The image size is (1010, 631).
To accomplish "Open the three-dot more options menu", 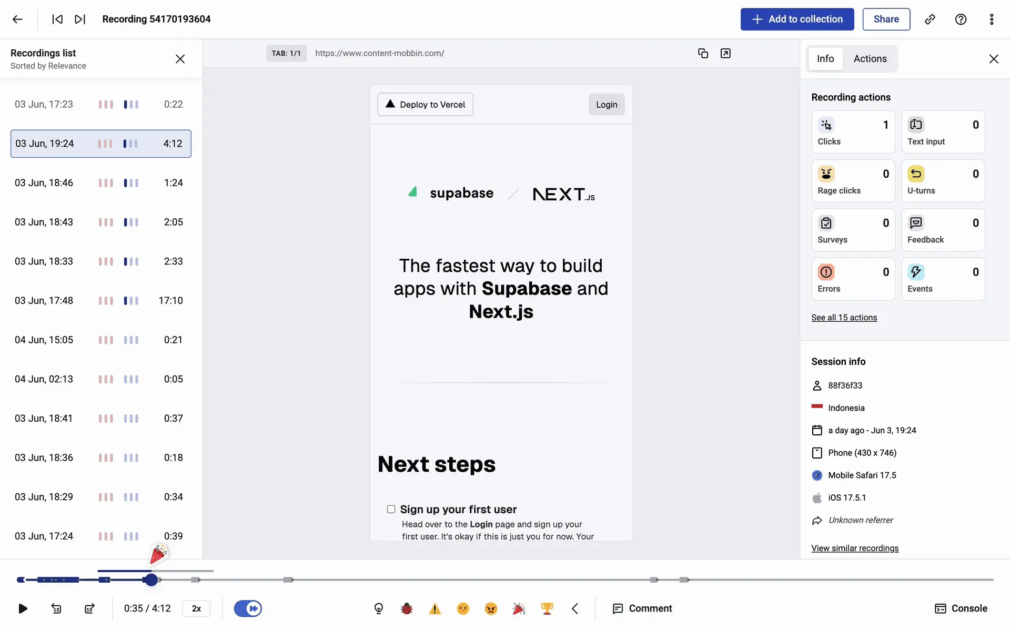I will (x=992, y=19).
